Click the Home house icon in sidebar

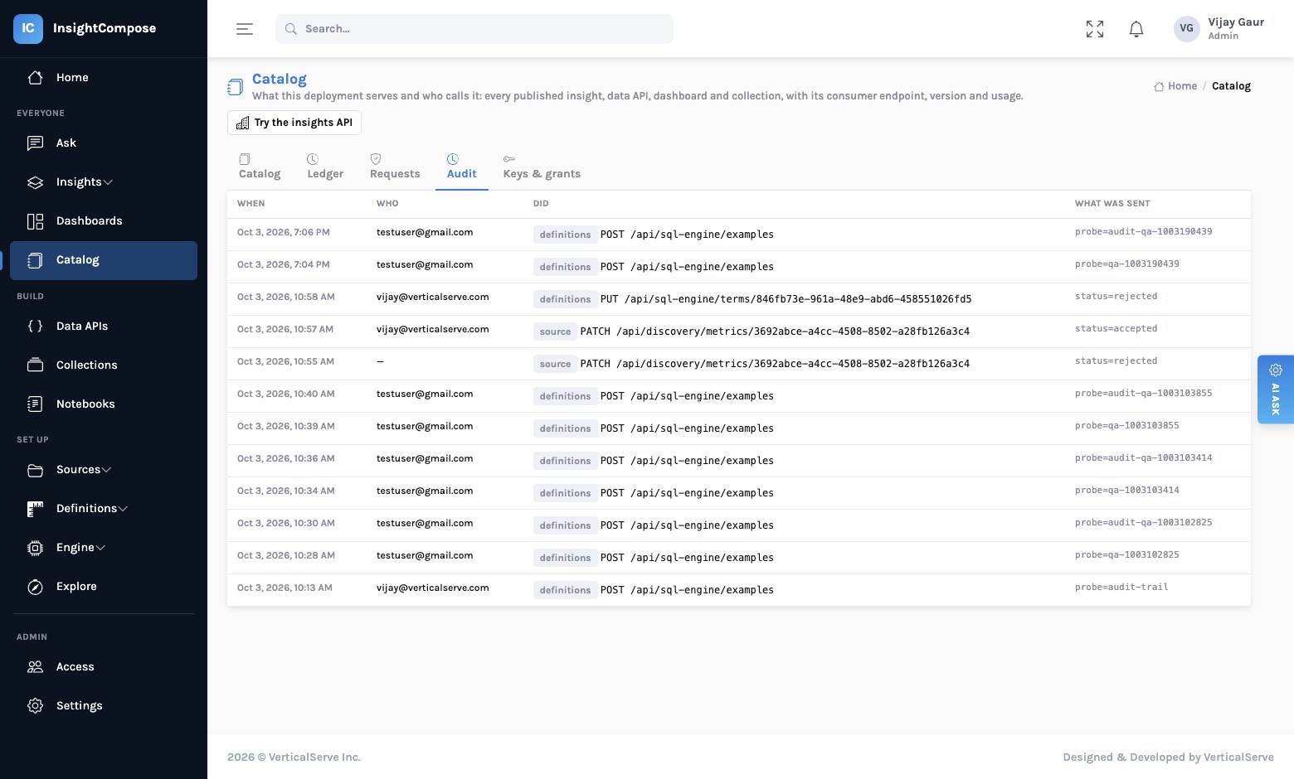35,77
